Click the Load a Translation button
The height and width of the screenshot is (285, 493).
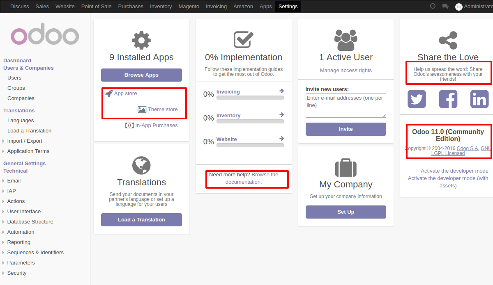pos(141,220)
